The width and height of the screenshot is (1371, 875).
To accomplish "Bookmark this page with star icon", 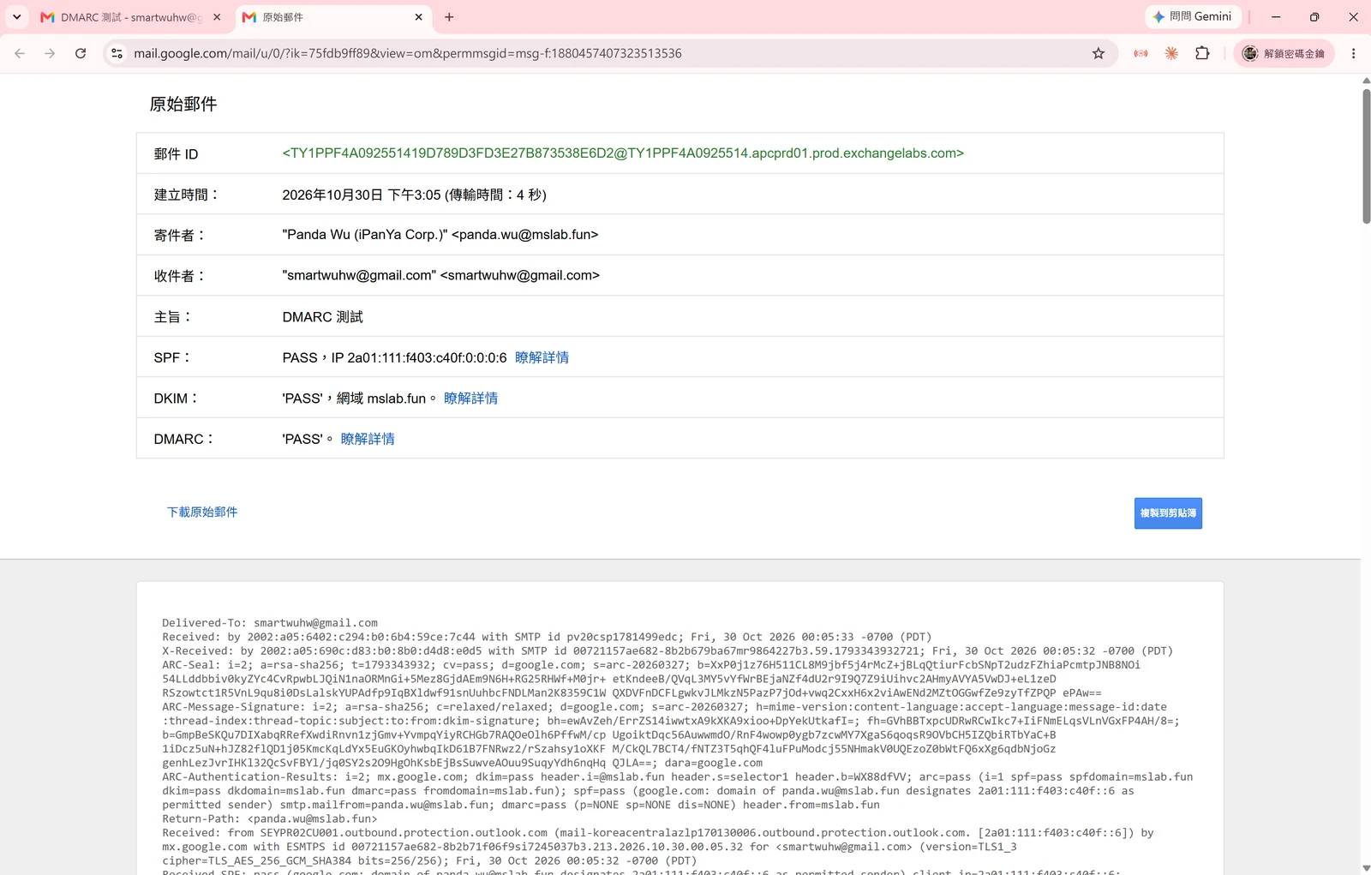I will [1099, 53].
